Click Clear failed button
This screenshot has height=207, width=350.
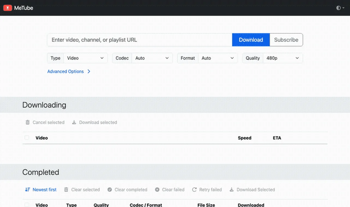pos(170,190)
